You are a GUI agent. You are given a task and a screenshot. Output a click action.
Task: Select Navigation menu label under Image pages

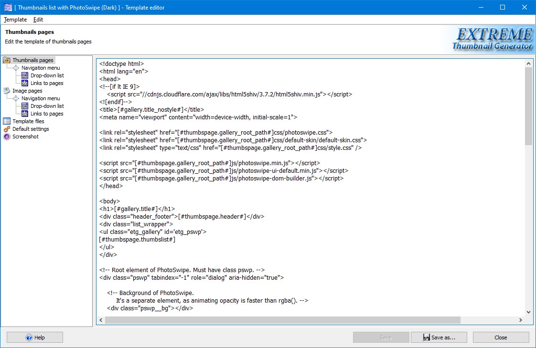click(x=41, y=98)
